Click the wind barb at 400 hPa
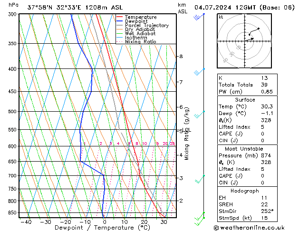The image size is (299, 231). 199,72
